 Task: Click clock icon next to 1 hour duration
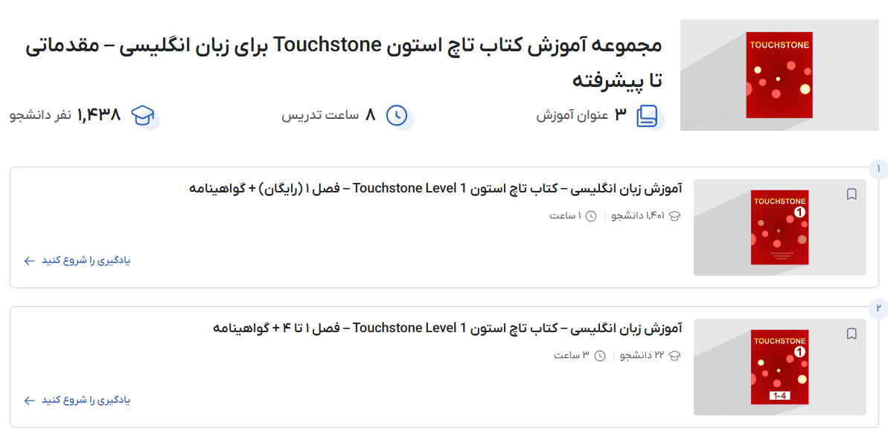[x=592, y=216]
